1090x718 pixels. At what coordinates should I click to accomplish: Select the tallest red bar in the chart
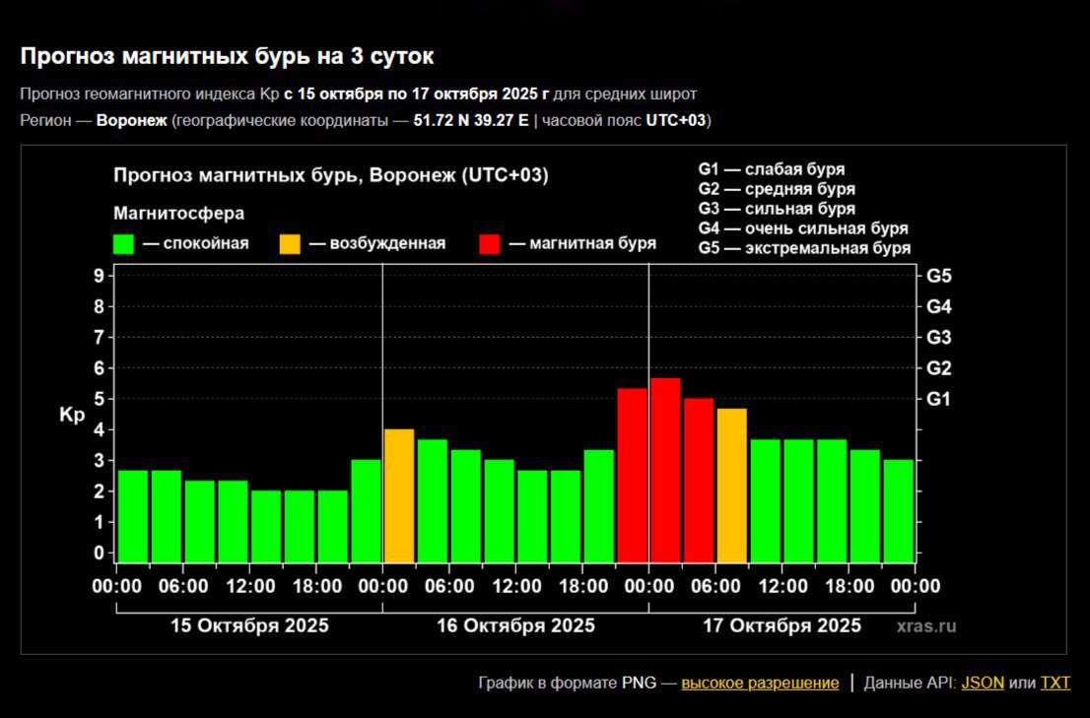coord(665,470)
